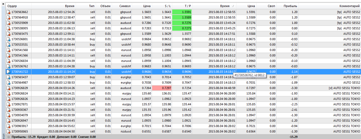Click the Время header showing the sort arrow

pos(214,6)
